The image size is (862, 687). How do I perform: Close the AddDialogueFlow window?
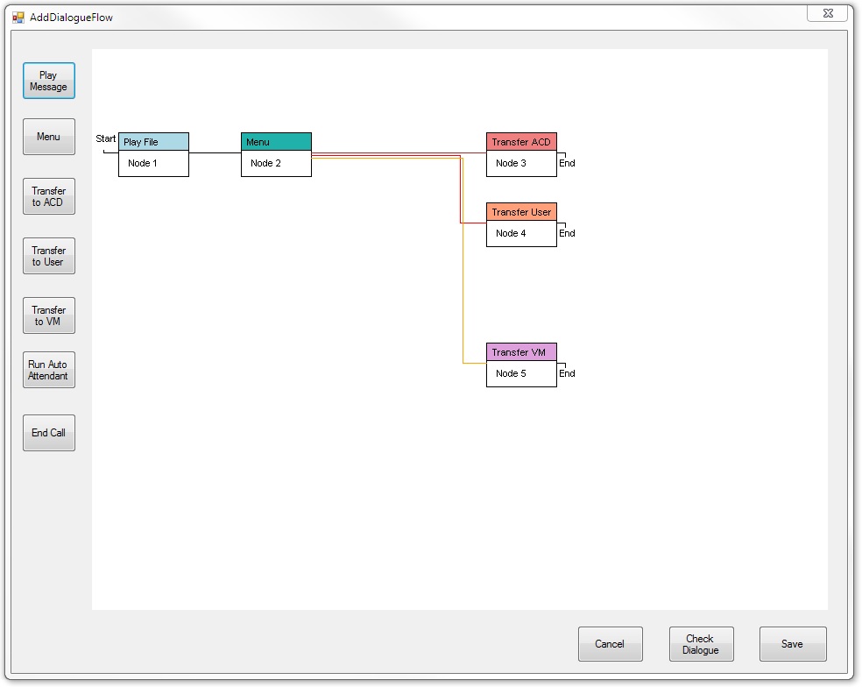[827, 13]
